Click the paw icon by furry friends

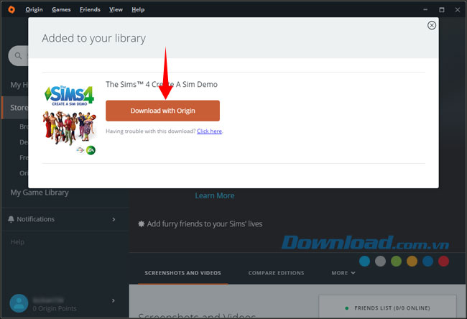tap(141, 224)
